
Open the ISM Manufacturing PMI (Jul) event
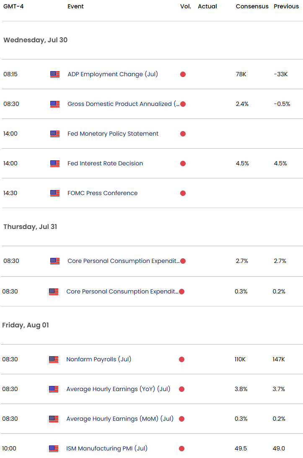[x=107, y=449]
